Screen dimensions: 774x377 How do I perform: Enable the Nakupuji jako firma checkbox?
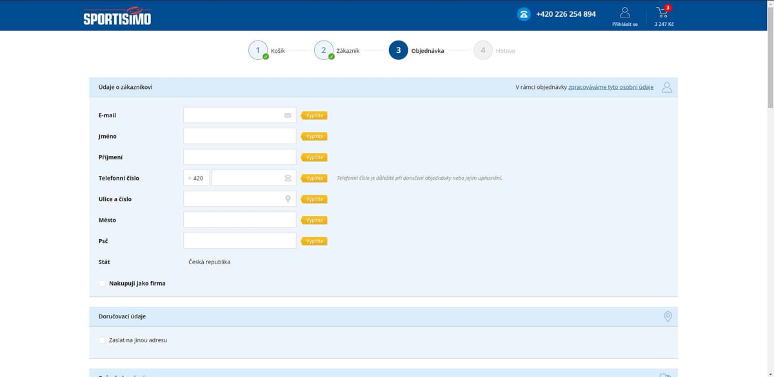(102, 283)
